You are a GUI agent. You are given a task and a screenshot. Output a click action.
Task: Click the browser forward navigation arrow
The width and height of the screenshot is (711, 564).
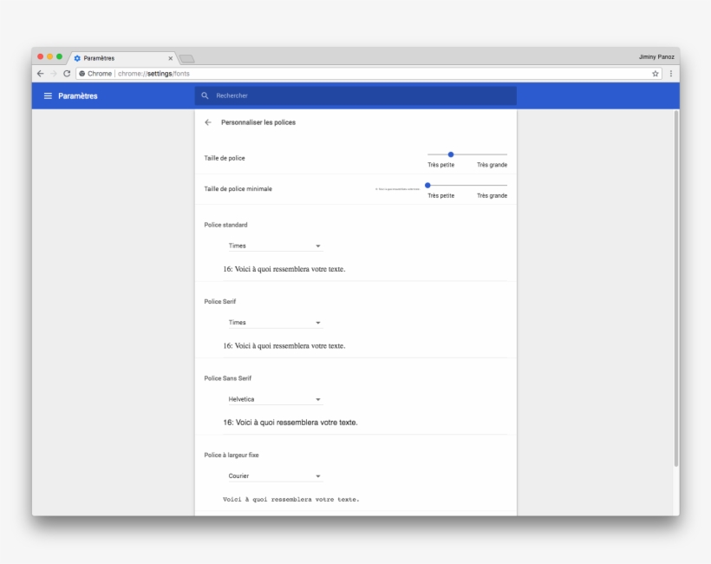click(x=53, y=74)
